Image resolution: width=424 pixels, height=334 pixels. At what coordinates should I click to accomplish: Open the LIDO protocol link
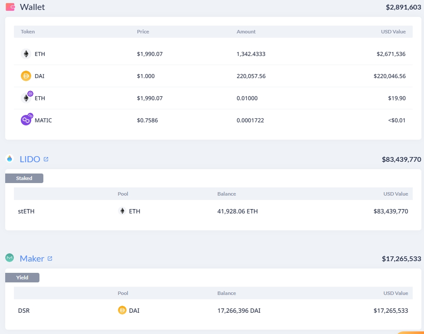(x=30, y=159)
